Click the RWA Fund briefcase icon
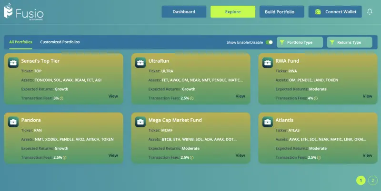Viewport: 381px width, 191px height. click(x=267, y=63)
